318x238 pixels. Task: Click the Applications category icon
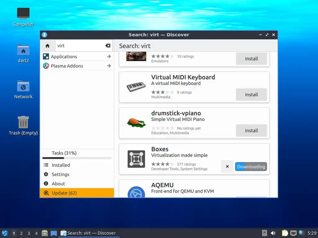click(46, 56)
